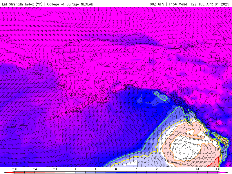Click the 'F156' forecast hour text

pos(173,4)
